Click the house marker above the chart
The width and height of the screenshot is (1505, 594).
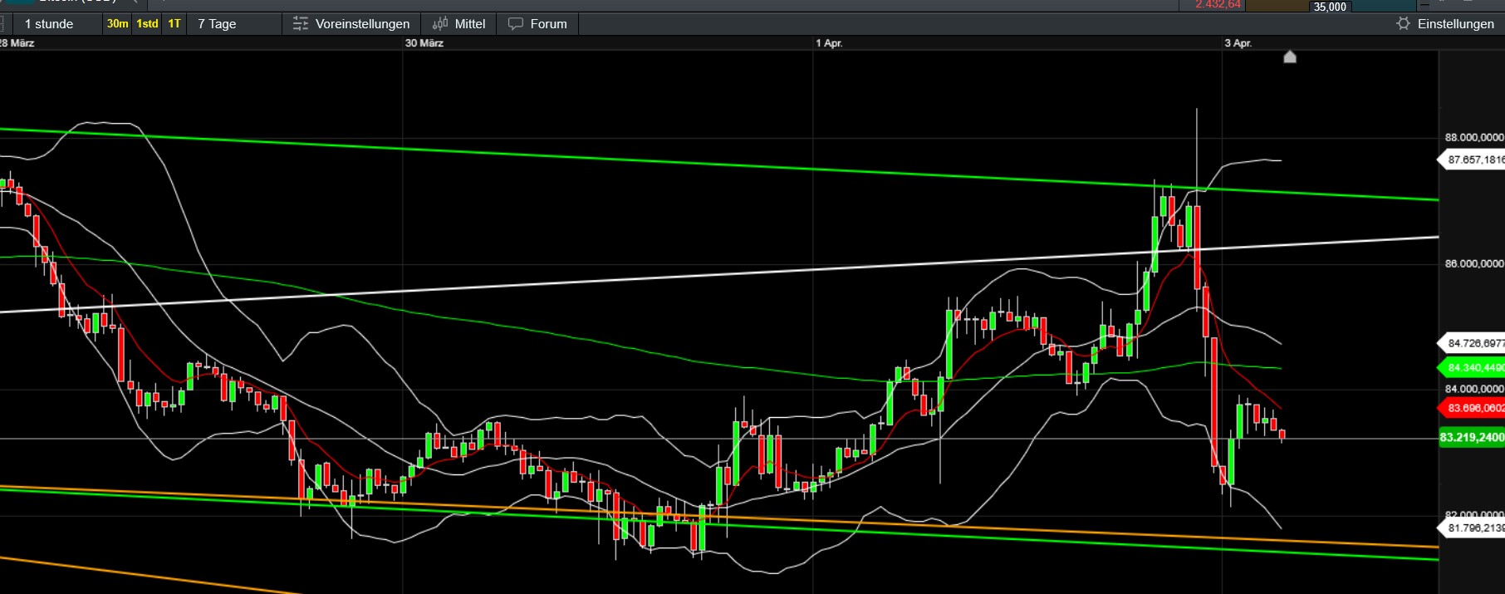click(x=1290, y=56)
